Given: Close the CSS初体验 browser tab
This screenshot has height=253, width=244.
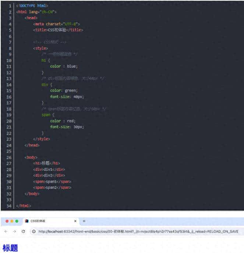Looking at the screenshot, I should click(75, 221).
